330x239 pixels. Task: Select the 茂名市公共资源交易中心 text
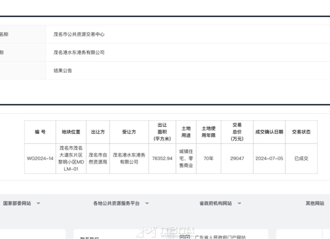(x=79, y=34)
